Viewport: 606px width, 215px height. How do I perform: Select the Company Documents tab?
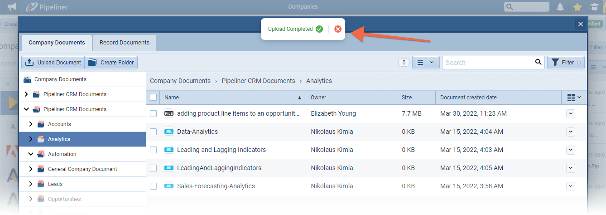tap(57, 43)
